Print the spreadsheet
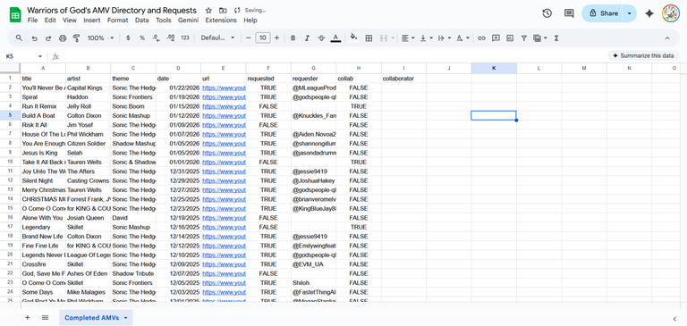This screenshot has height=326, width=687. (63, 38)
